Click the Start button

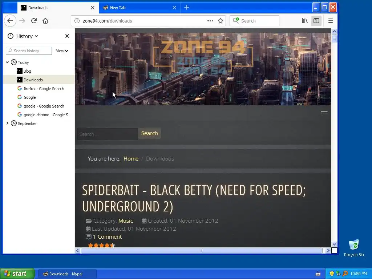click(x=17, y=274)
